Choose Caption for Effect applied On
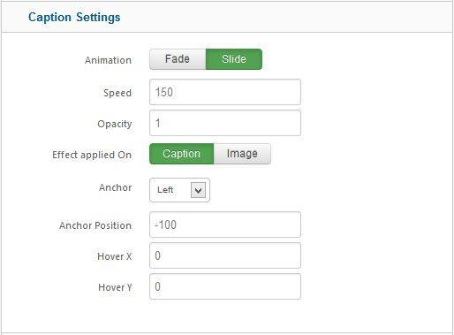 (x=182, y=154)
